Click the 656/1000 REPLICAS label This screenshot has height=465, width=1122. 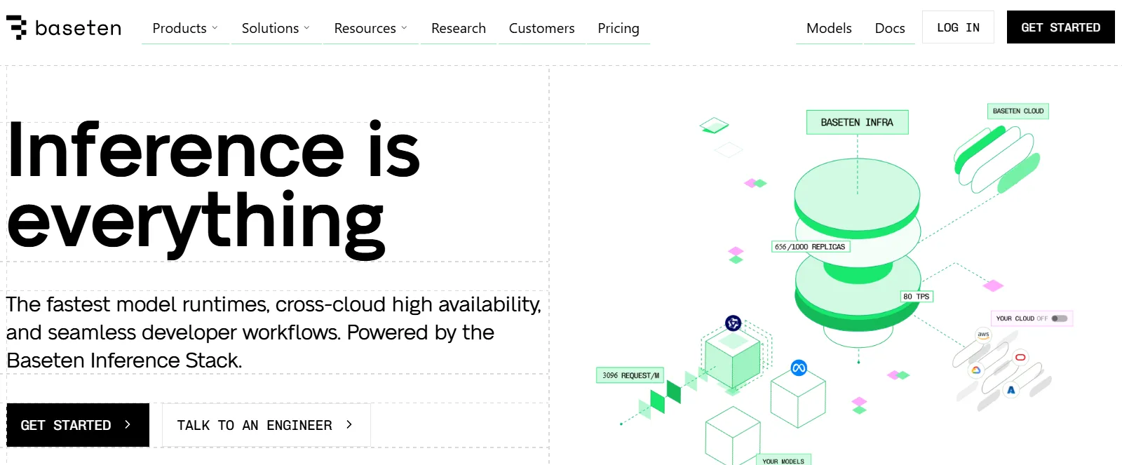810,247
